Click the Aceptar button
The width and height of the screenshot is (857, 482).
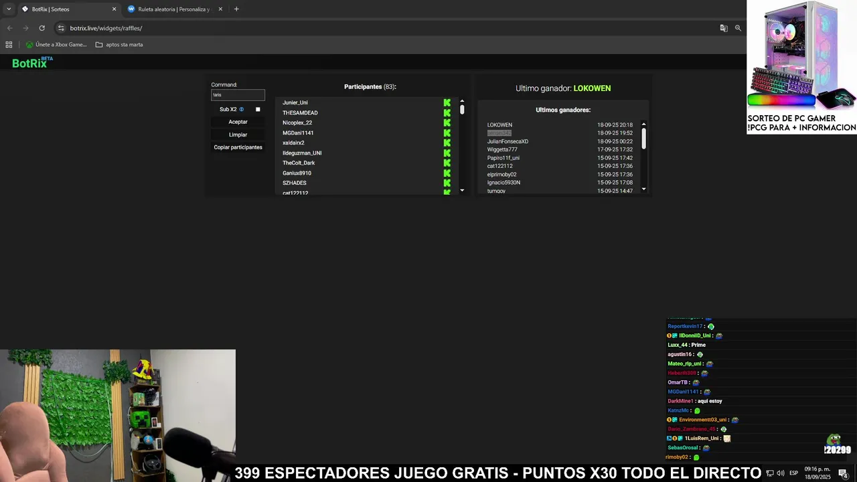[x=238, y=122]
